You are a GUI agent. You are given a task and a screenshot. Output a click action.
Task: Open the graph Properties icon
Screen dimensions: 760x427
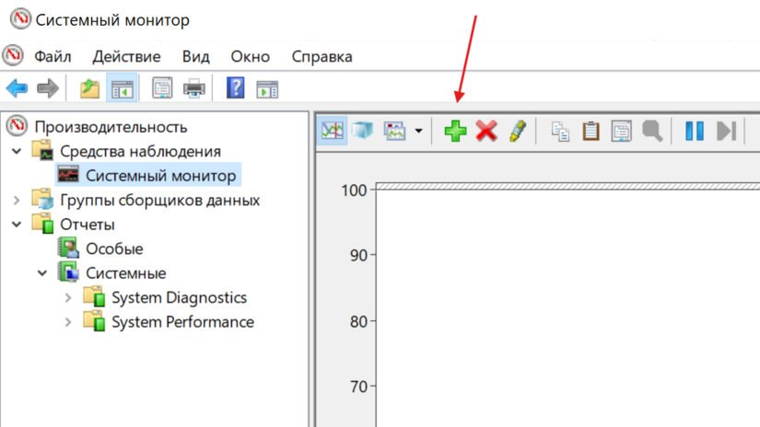pyautogui.click(x=622, y=132)
